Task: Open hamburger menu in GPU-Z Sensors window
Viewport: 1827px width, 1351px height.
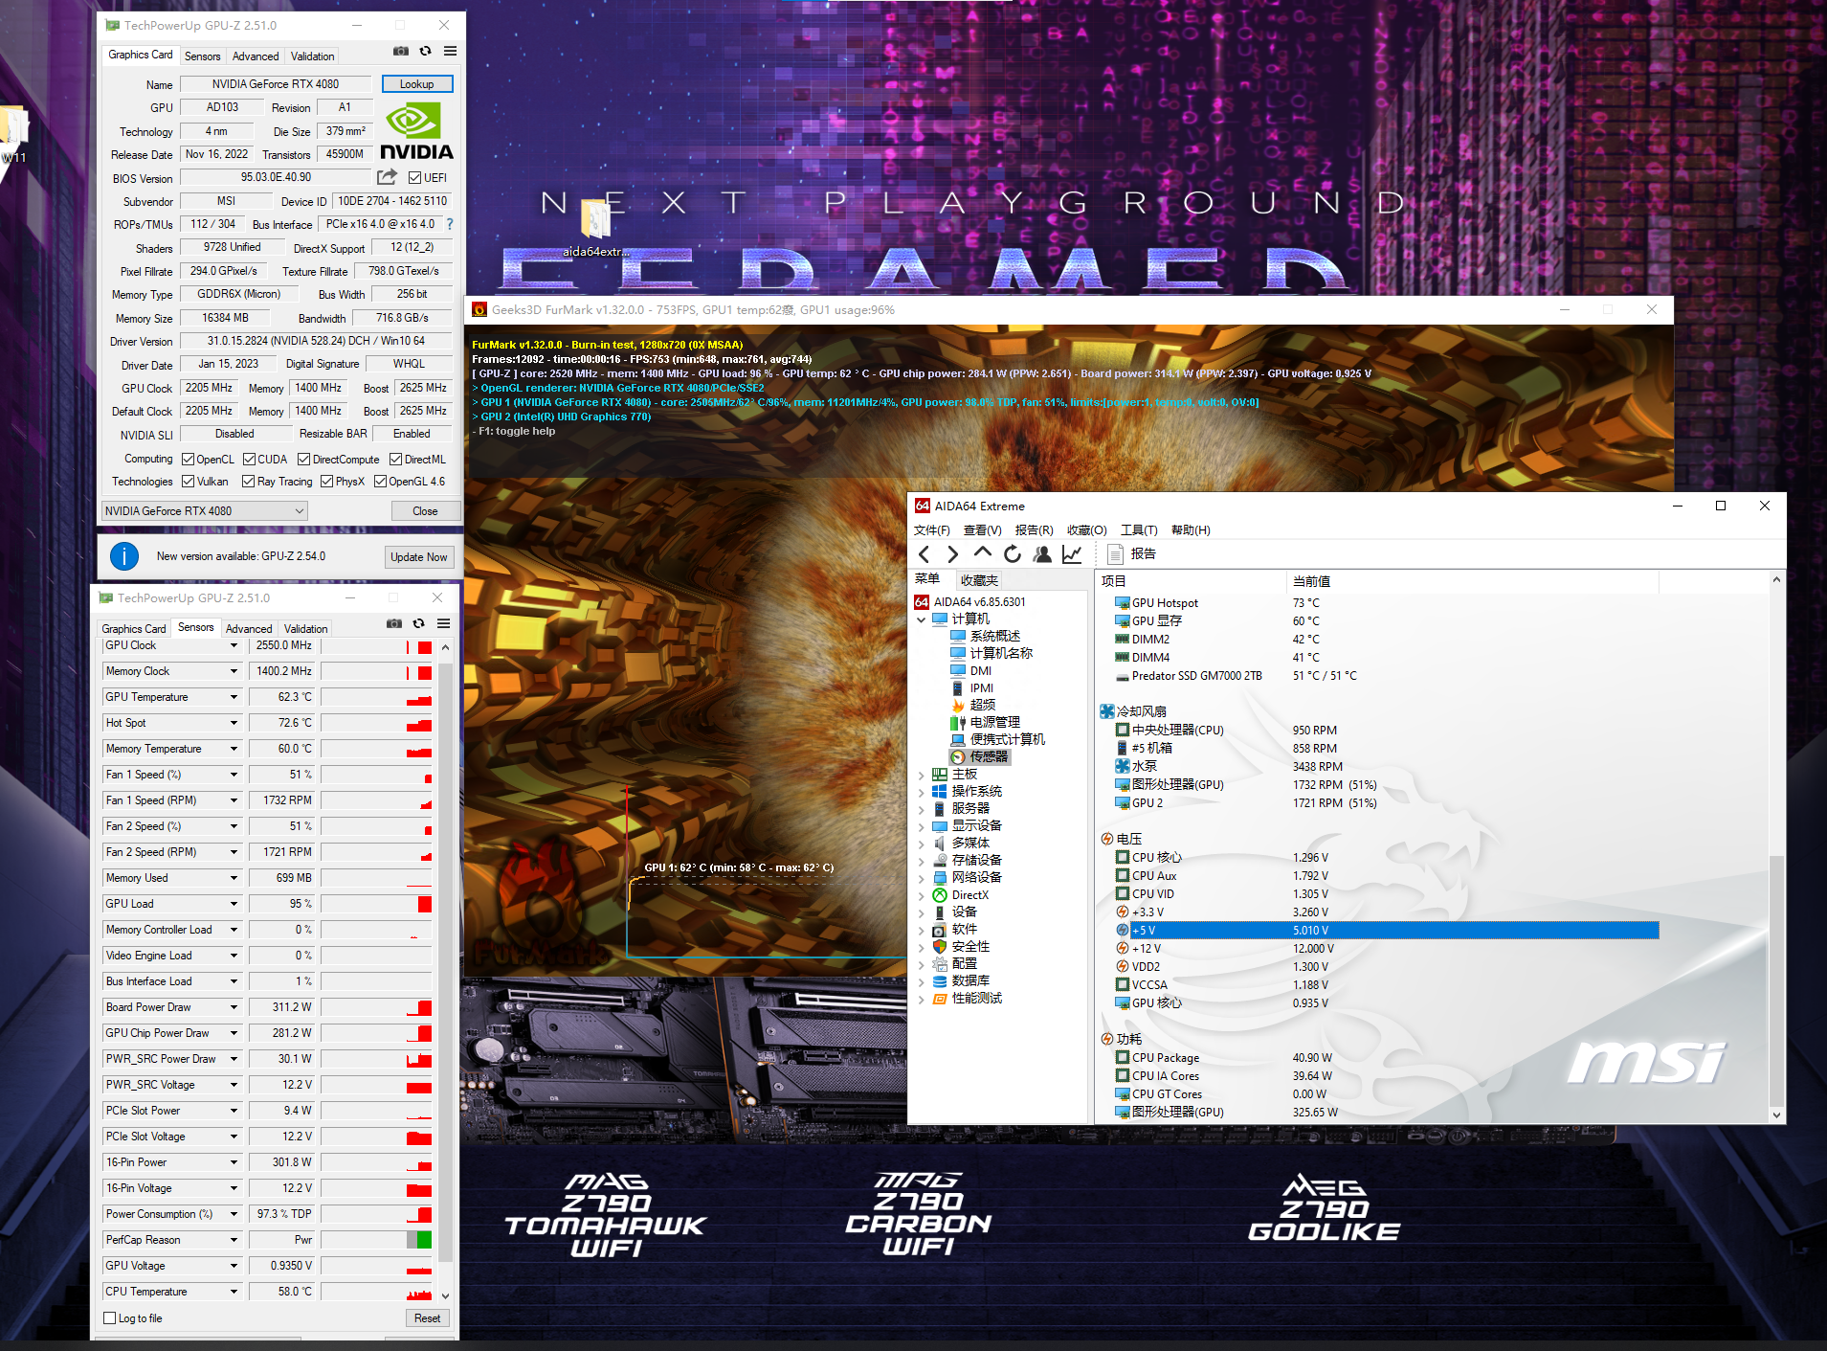Action: 443,623
